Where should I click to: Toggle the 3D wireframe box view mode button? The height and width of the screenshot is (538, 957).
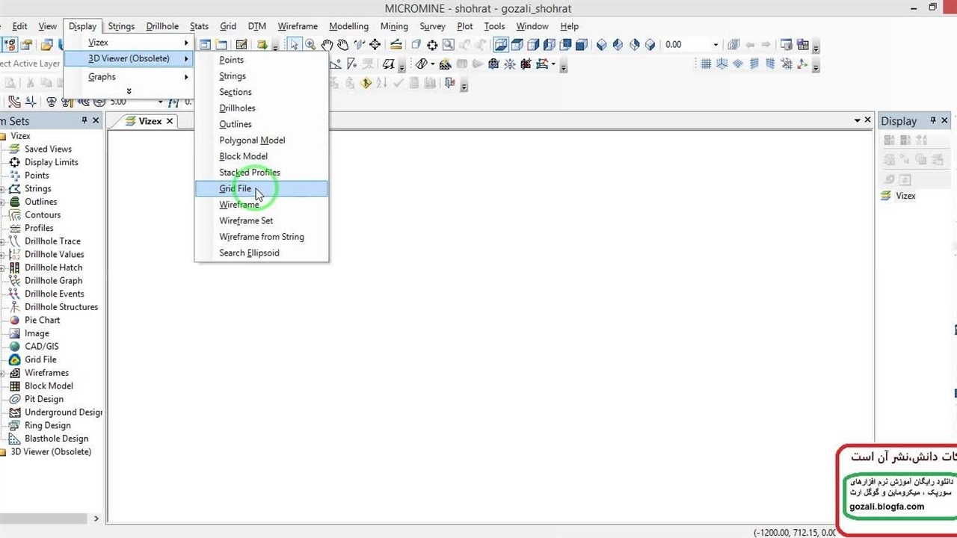click(501, 45)
